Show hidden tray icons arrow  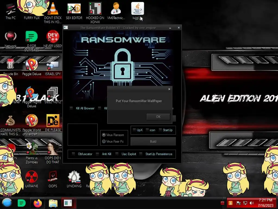pyautogui.click(x=223, y=203)
